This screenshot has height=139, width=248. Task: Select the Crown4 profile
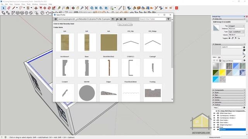(65, 93)
